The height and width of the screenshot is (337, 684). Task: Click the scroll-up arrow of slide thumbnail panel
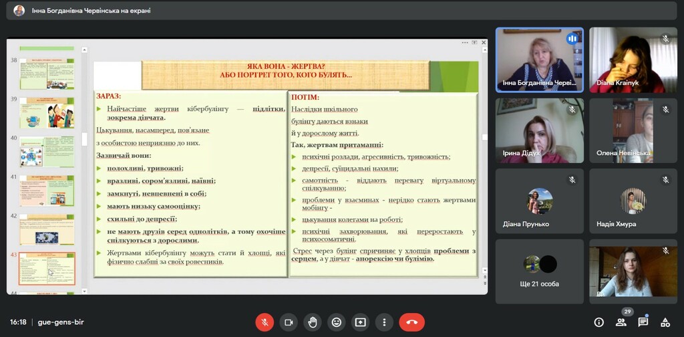click(84, 49)
